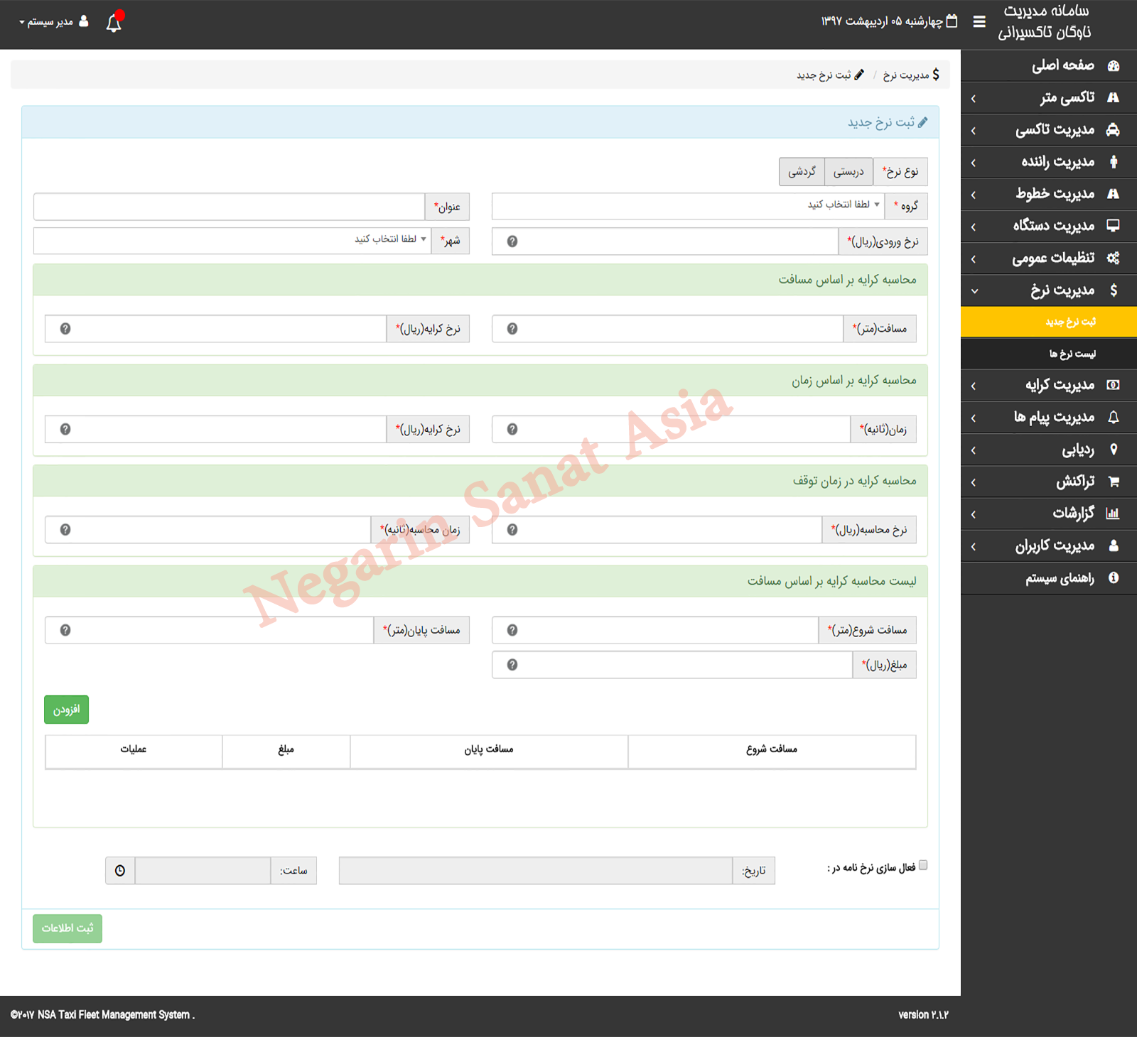The height and width of the screenshot is (1037, 1137).
Task: Click the calendar icon next to the date
Action: [x=952, y=21]
